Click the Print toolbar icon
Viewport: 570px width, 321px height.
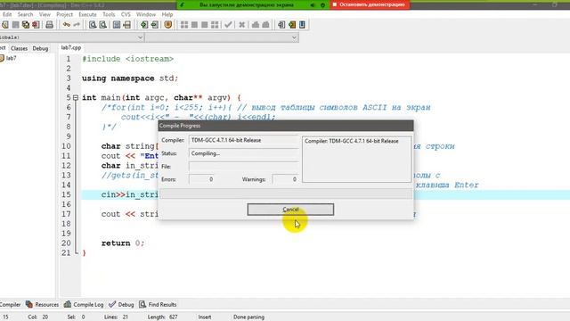(50, 25)
